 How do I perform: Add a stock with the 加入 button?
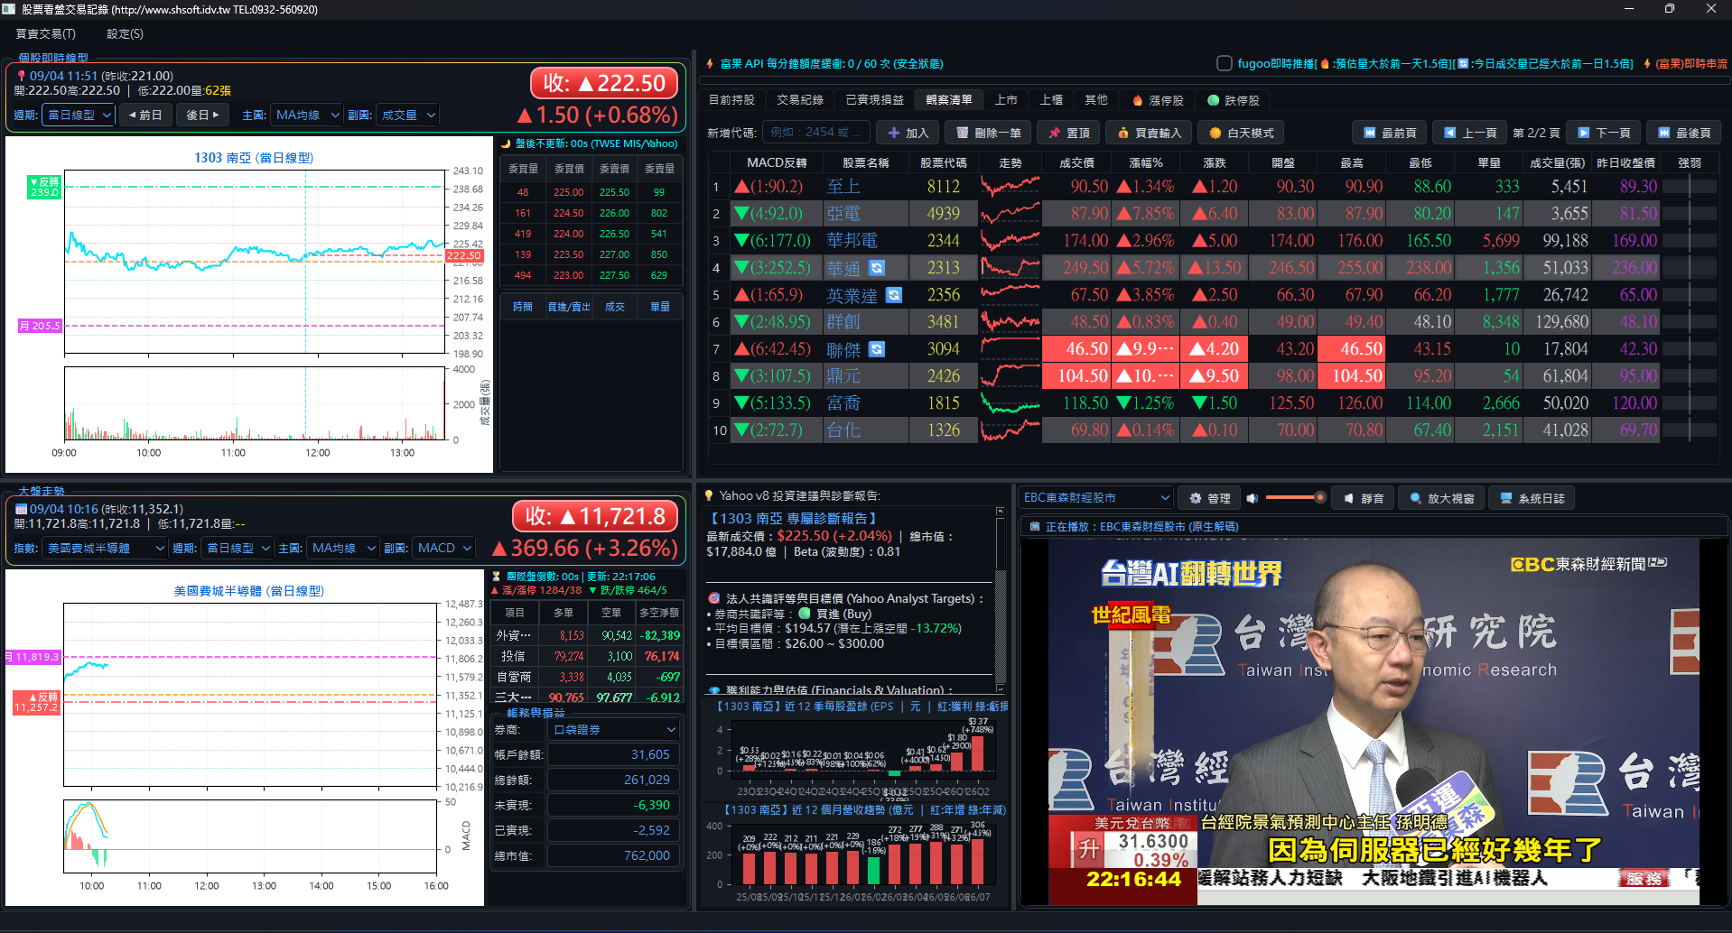click(x=908, y=133)
